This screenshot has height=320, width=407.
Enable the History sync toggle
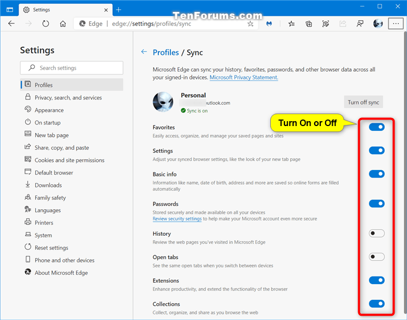click(377, 233)
